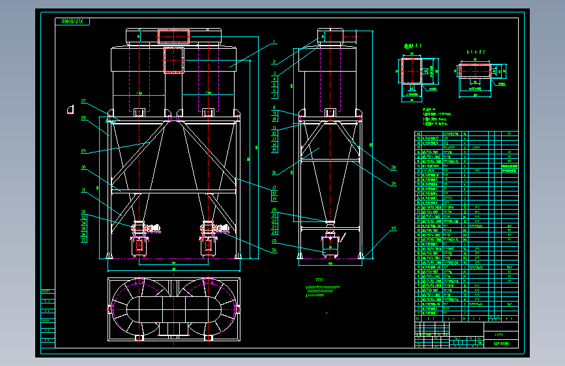This screenshot has height=366, width=565.
Task: Select part callout number 20
Action: 274,210
